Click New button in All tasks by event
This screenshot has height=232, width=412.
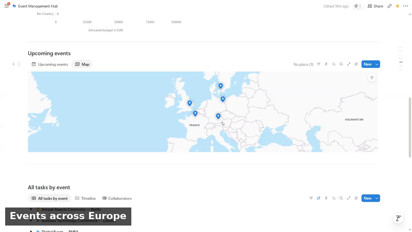[368, 198]
